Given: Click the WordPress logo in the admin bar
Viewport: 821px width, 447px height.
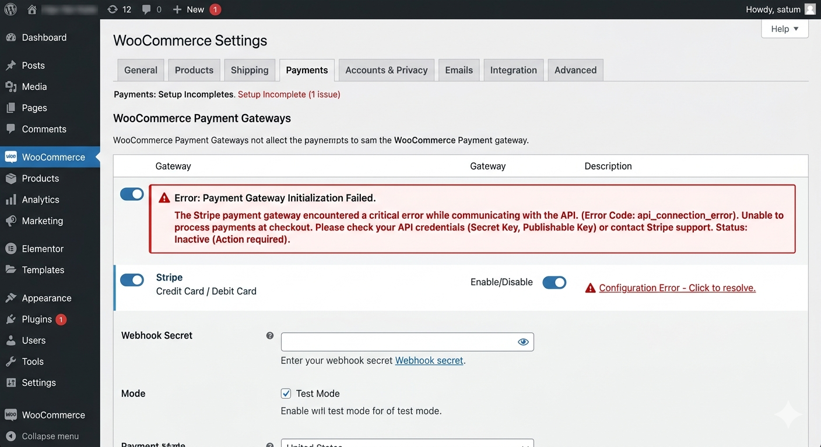Looking at the screenshot, I should [10, 9].
